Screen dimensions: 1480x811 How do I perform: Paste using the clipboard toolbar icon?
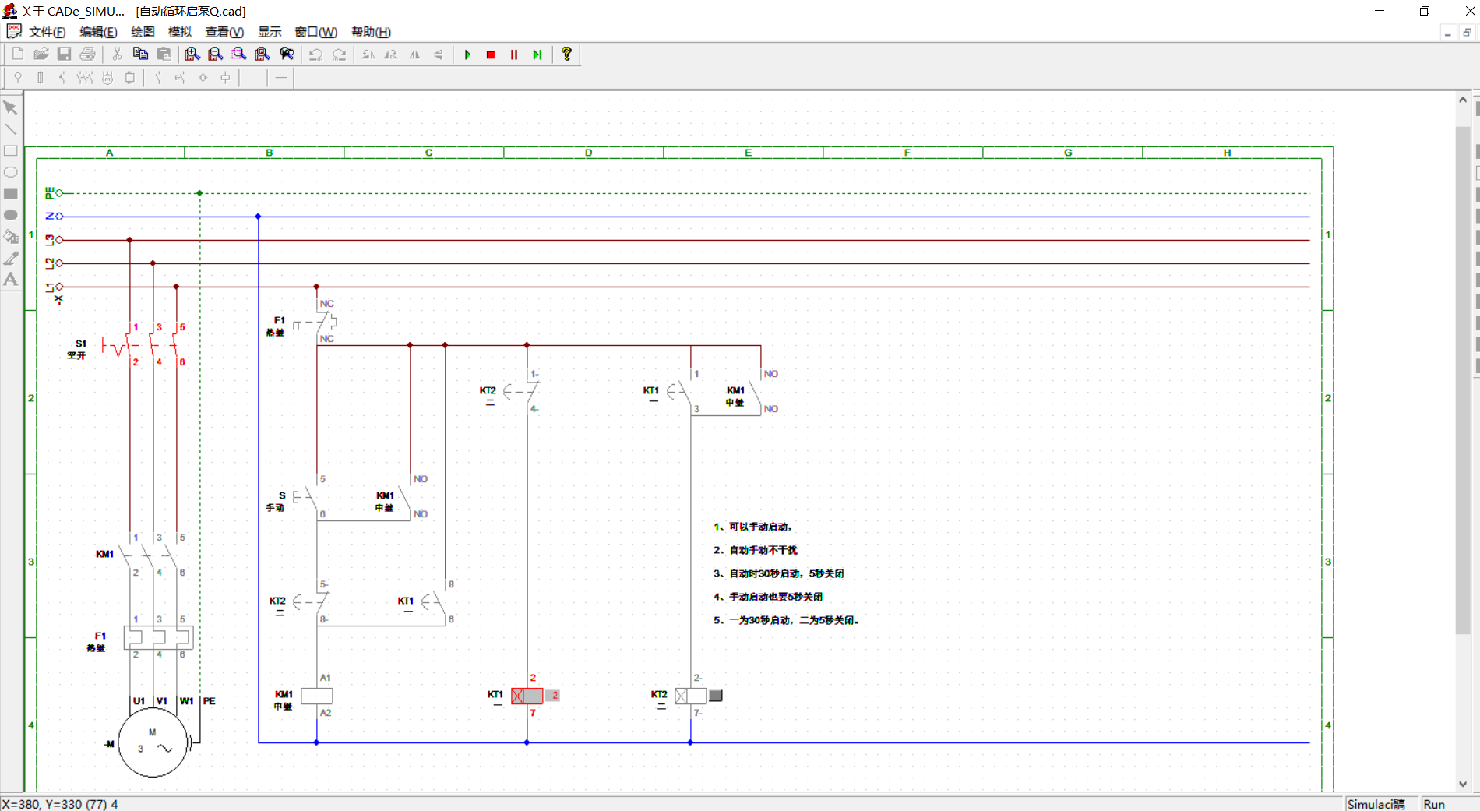click(164, 54)
